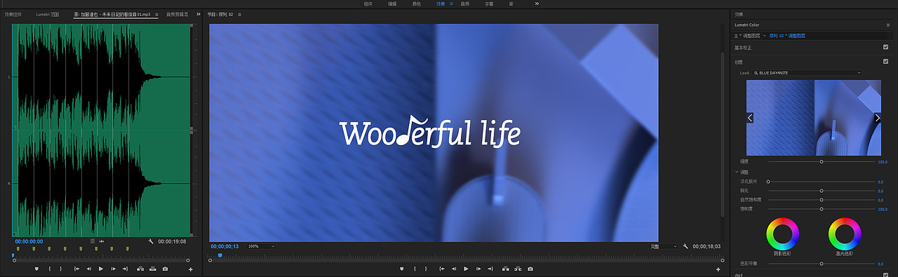Image resolution: width=898 pixels, height=277 pixels.
Task: Switch to the 组件 workspace
Action: (x=368, y=4)
